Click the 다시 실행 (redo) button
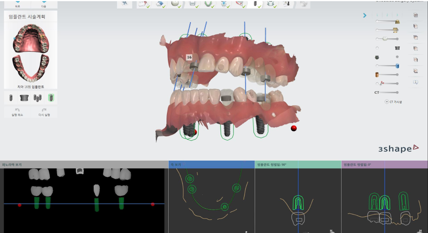The width and height of the screenshot is (428, 233). (x=44, y=112)
